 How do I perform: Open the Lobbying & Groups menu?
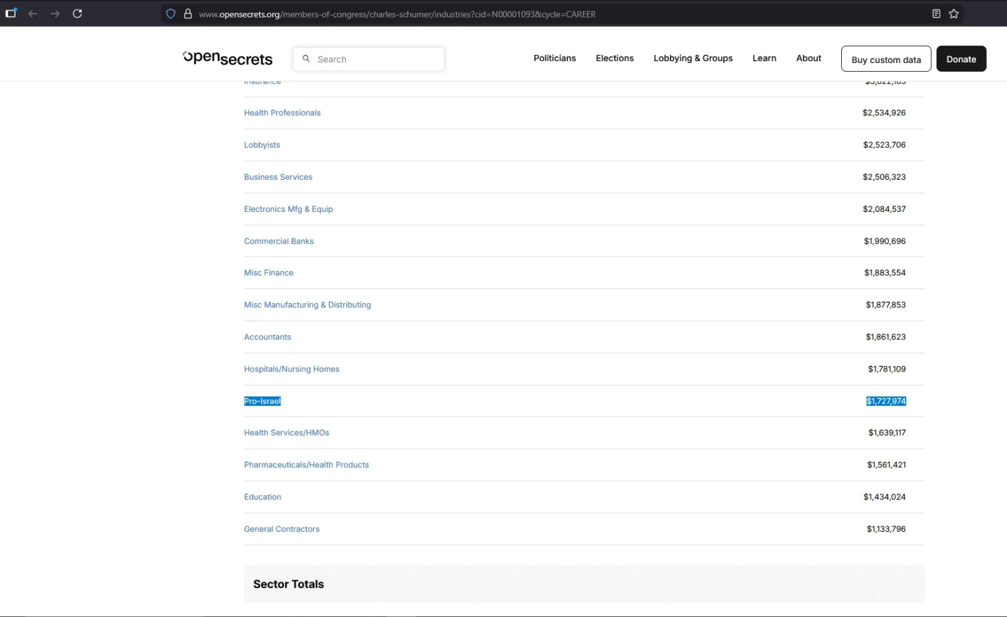[693, 58]
